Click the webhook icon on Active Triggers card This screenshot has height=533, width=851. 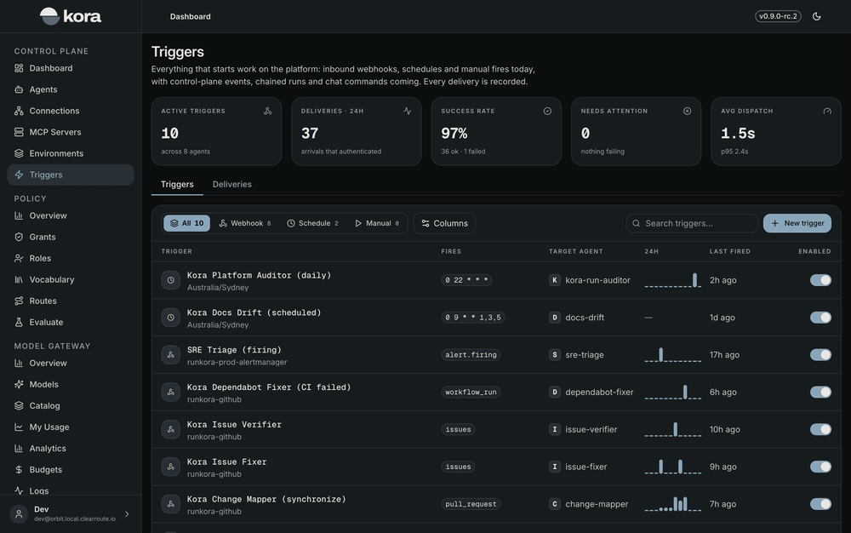(267, 111)
